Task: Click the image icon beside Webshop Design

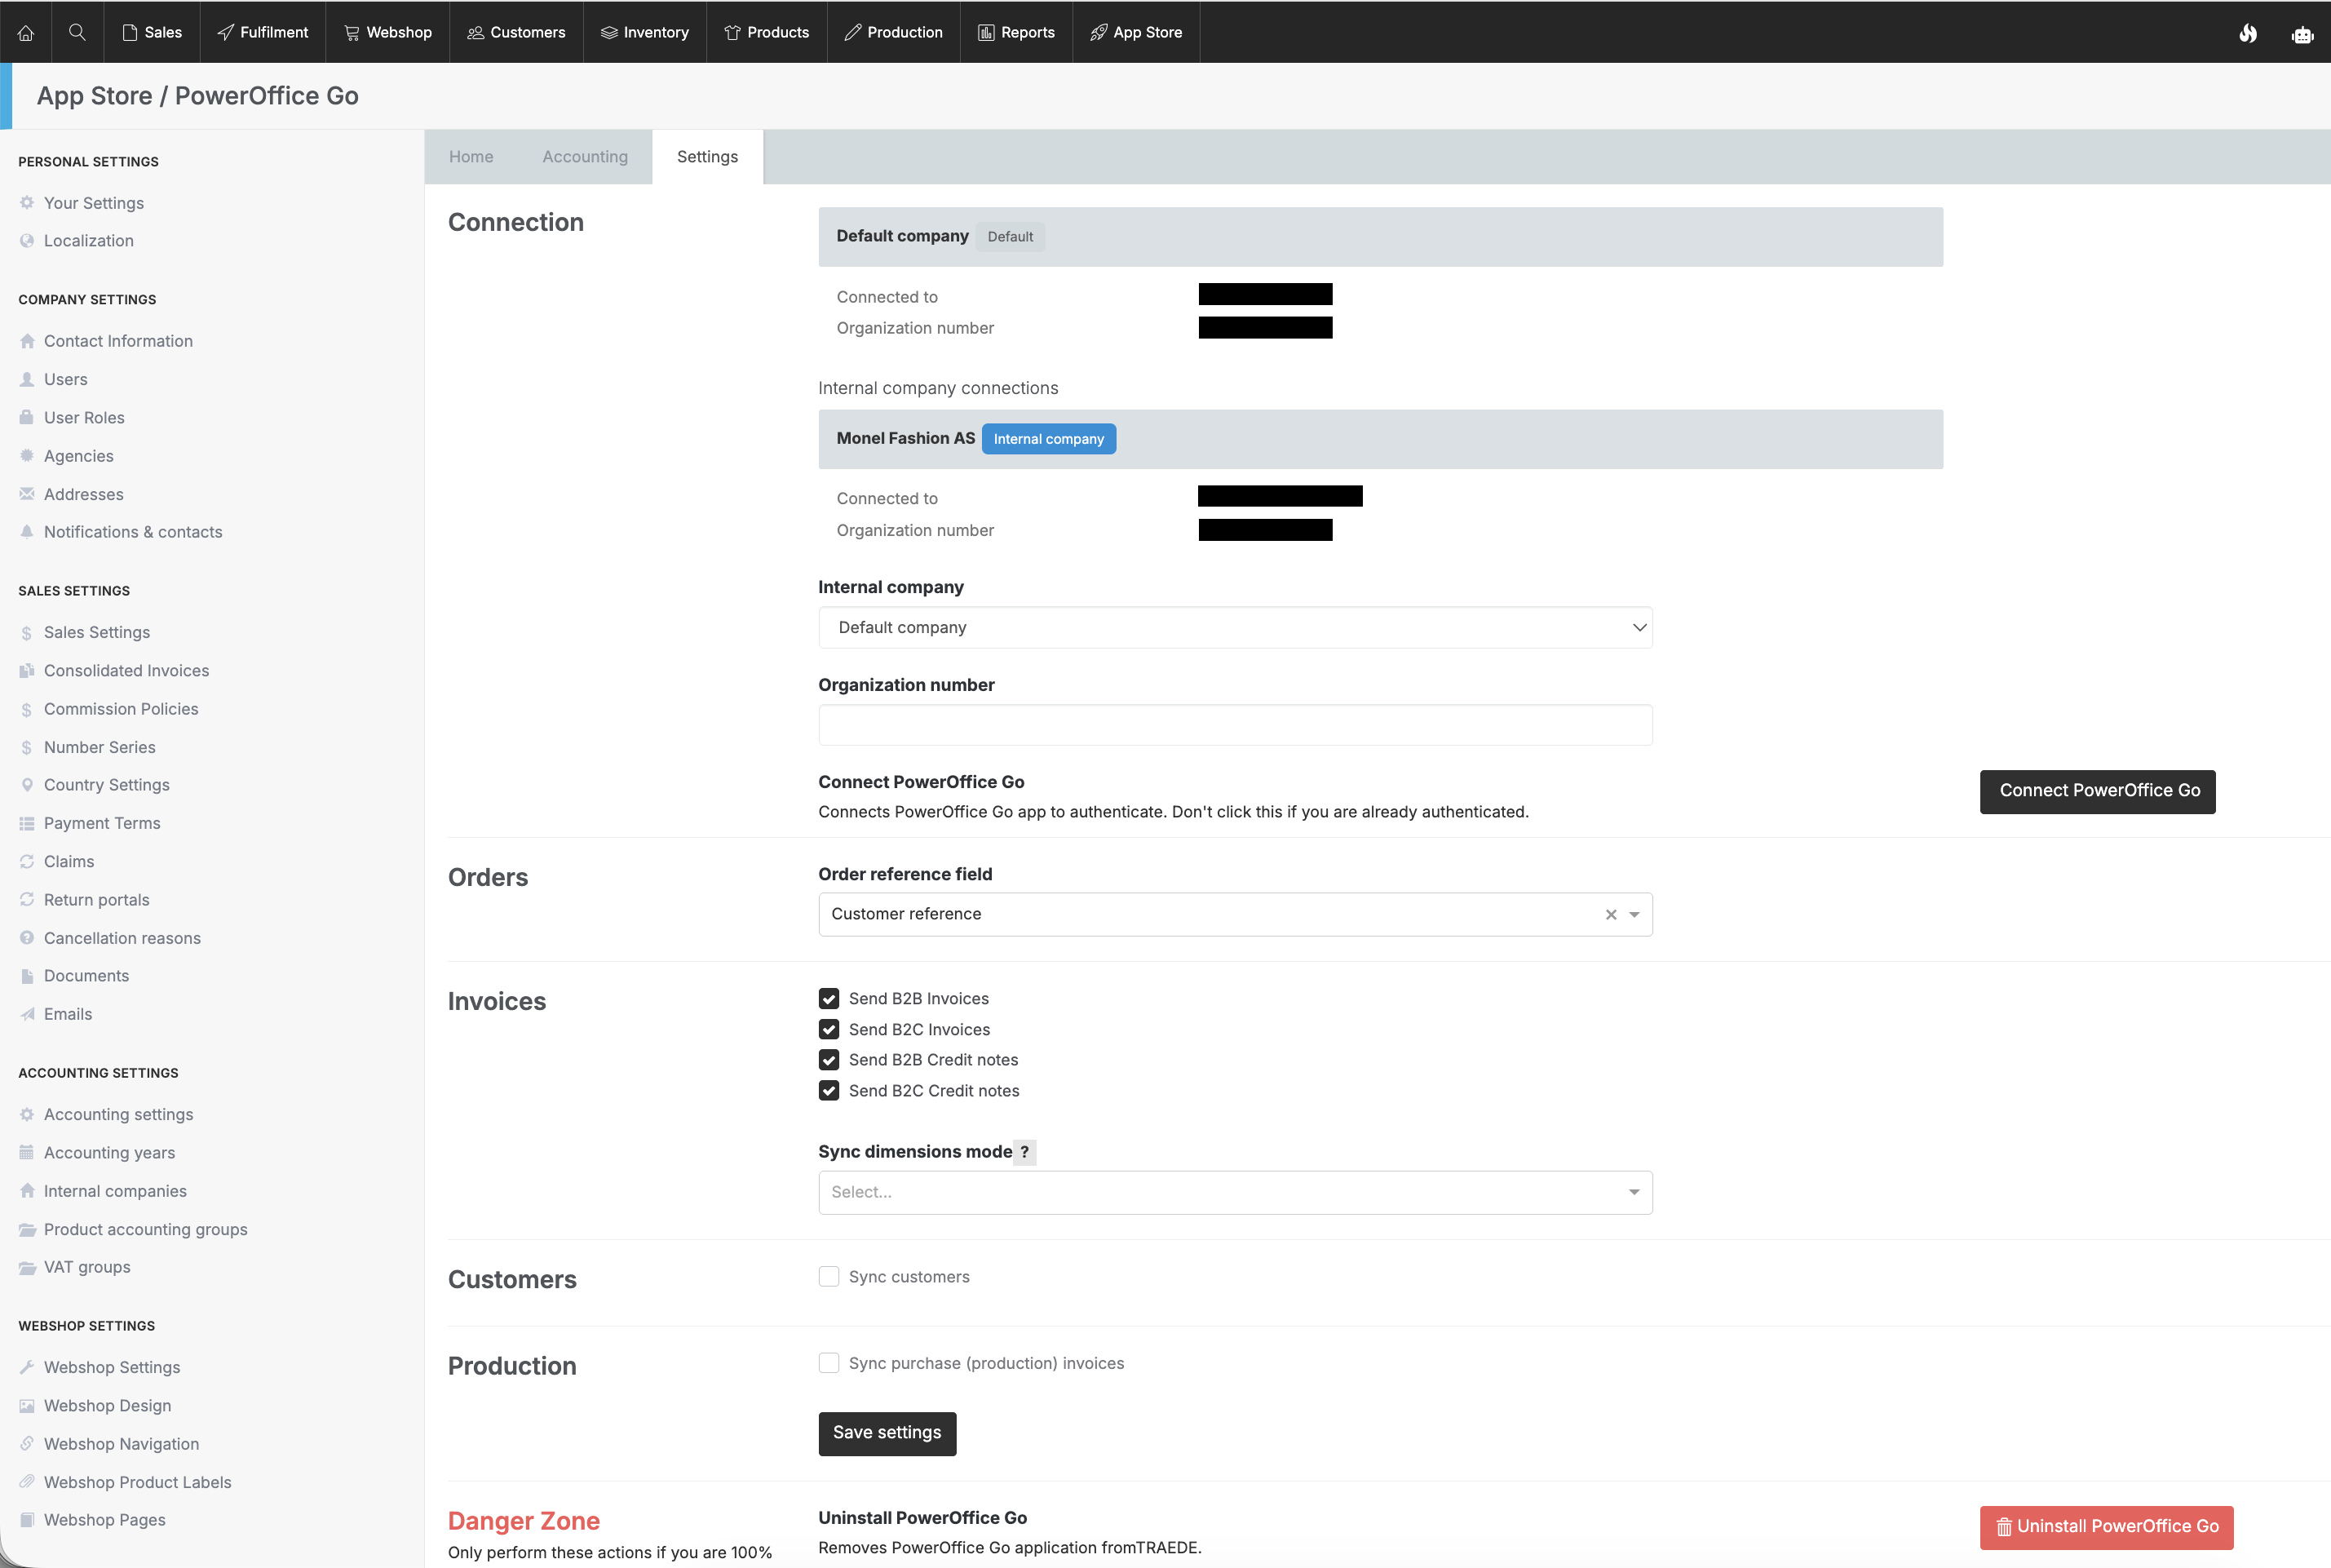Action: [27, 1406]
